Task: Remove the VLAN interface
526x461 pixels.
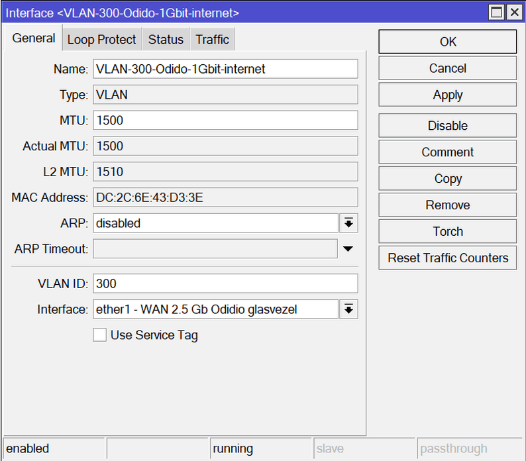Action: coord(447,205)
